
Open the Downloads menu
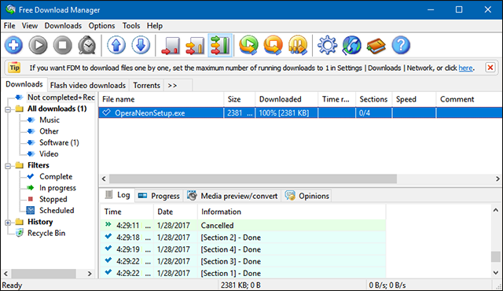pyautogui.click(x=63, y=26)
